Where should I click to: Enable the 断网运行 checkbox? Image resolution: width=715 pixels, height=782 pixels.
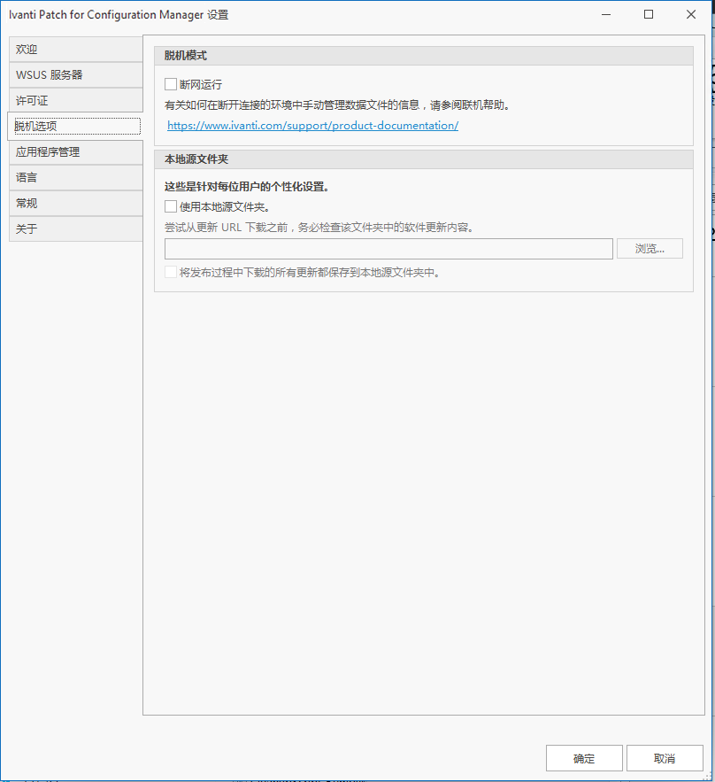[171, 84]
